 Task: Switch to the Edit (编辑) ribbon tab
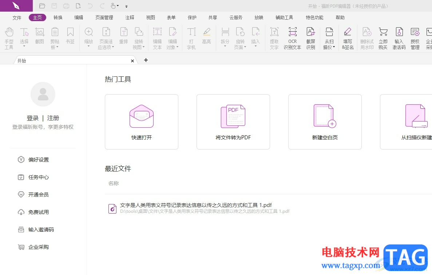pyautogui.click(x=79, y=17)
